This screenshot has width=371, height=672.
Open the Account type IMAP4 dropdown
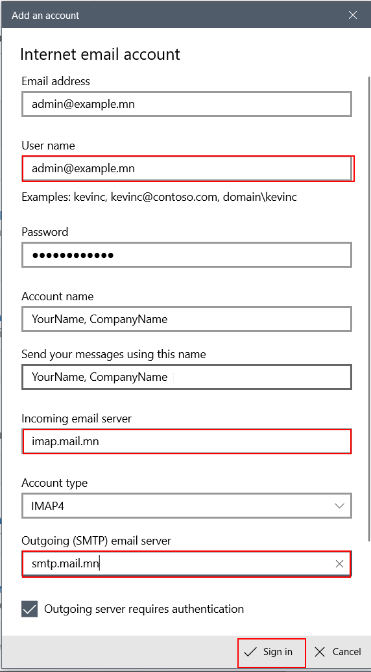187,506
